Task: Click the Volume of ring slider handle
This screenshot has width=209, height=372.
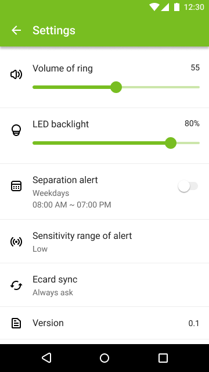Action: click(x=116, y=87)
